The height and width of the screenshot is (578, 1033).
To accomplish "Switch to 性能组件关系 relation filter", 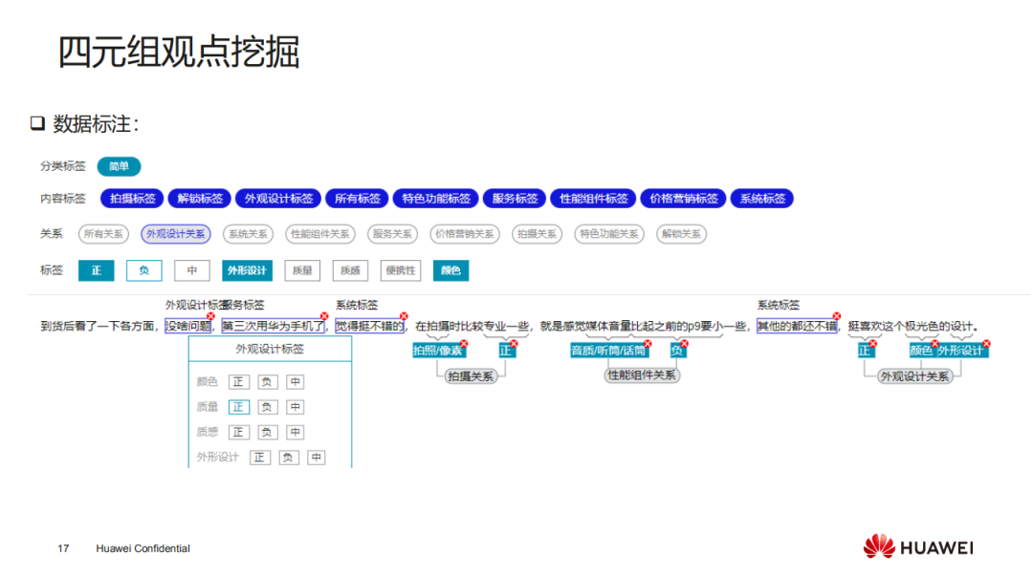I will point(320,234).
